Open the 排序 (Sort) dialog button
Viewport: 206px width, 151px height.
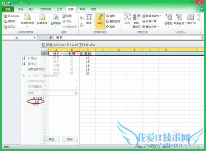tap(89, 19)
